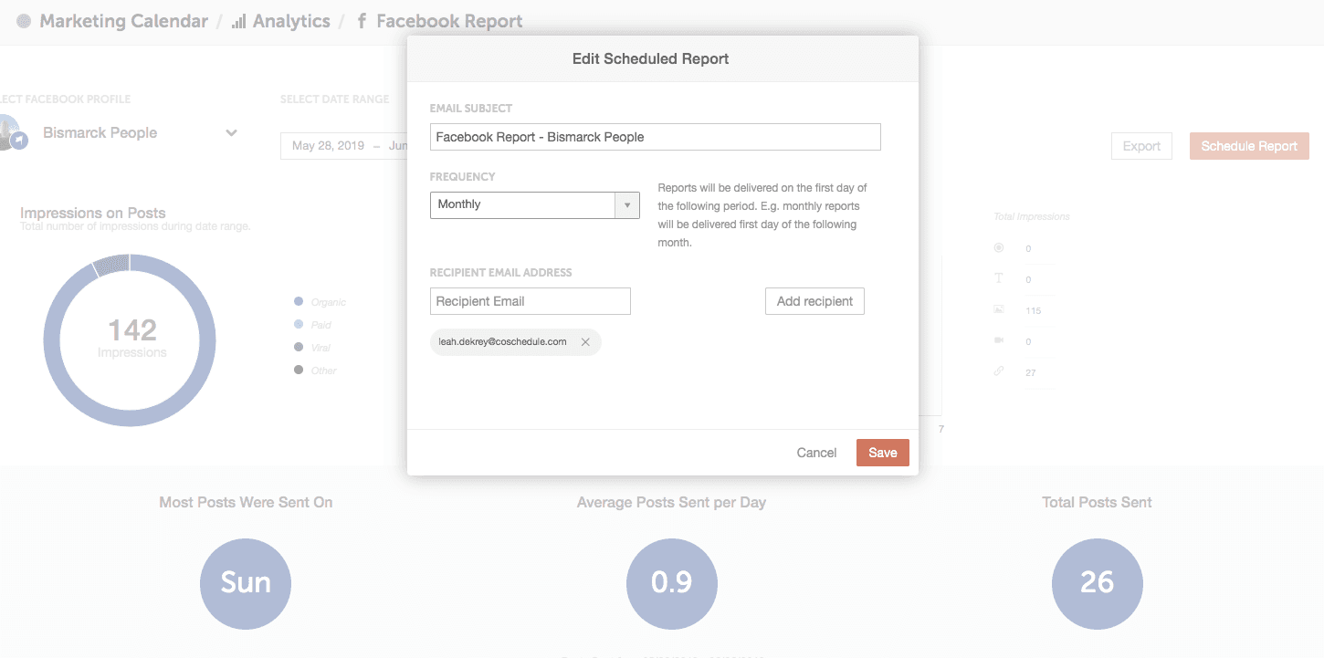Click the 142 Impressions donut chart center

[131, 339]
